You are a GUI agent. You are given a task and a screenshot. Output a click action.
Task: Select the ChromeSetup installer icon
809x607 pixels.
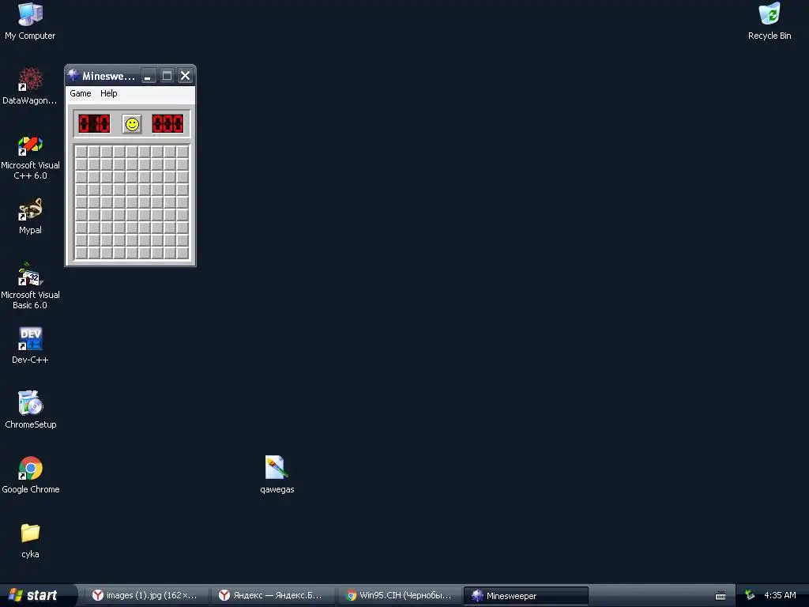[x=30, y=410]
